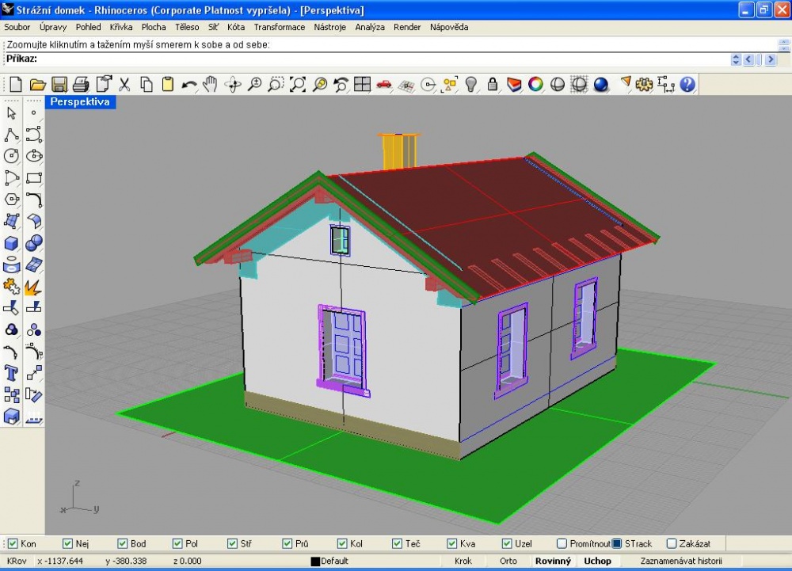Viewport: 792px width, 571px height.
Task: Open the color wheel icon in toolbar
Action: pyautogui.click(x=535, y=84)
